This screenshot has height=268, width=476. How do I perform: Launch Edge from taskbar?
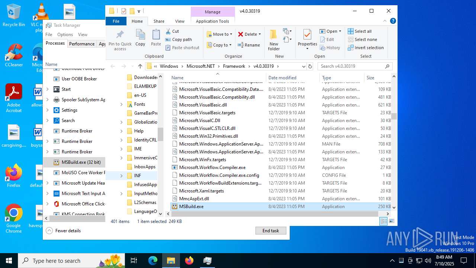pyautogui.click(x=153, y=261)
